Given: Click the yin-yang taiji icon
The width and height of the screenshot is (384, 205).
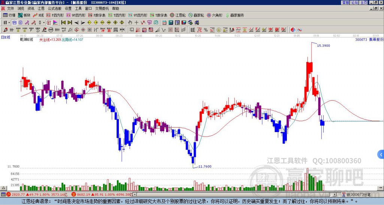Looking at the screenshot, I should tap(293, 30).
